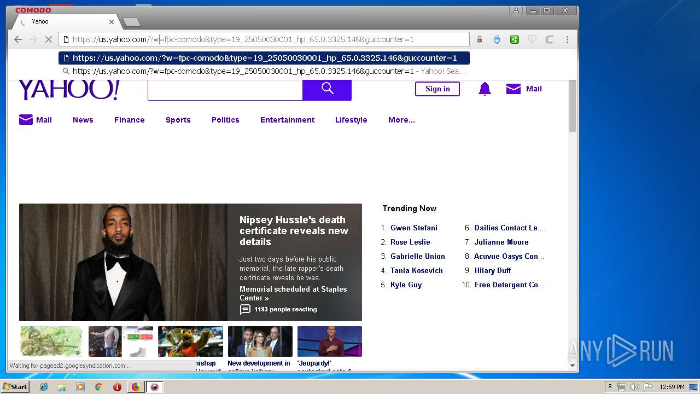This screenshot has height=394, width=700.
Task: Open the Nipsey Hussle death certificate headline
Action: 294,231
